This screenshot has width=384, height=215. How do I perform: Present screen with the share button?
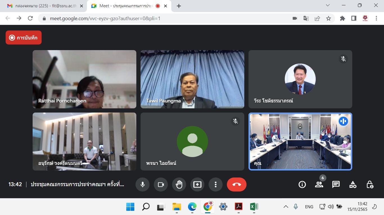(197, 184)
